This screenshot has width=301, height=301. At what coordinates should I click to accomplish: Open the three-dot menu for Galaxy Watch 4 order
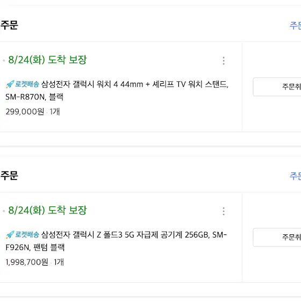tap(224, 61)
